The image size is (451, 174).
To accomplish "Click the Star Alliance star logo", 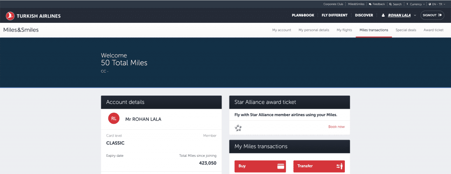I will point(238,128).
